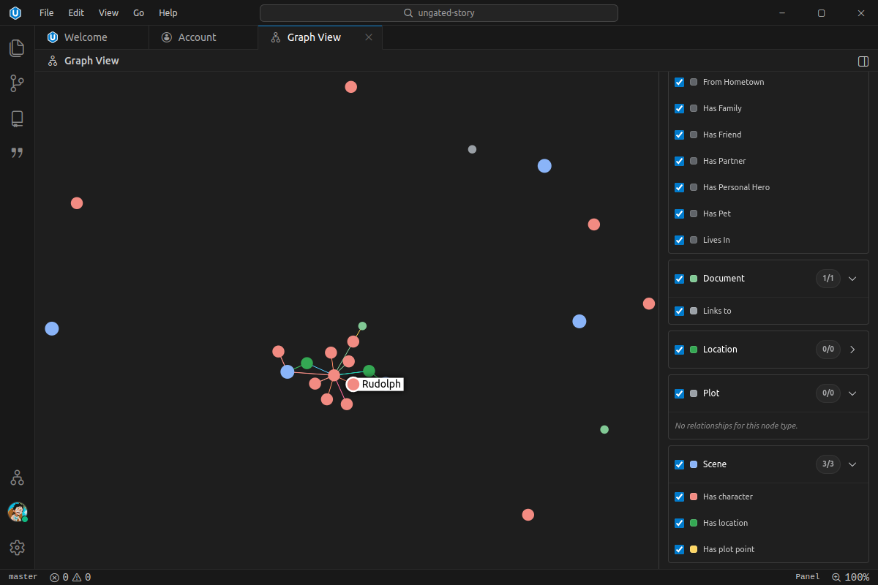Select the story structure icon in the sidebar
Viewport: 878px width, 585px height.
point(17,83)
